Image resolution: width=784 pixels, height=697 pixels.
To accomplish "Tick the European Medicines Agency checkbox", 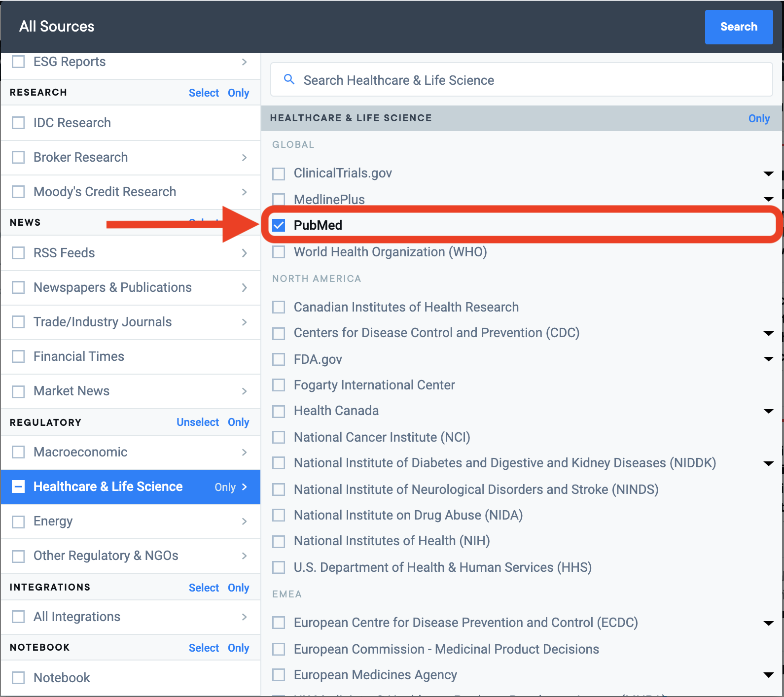I will click(279, 675).
